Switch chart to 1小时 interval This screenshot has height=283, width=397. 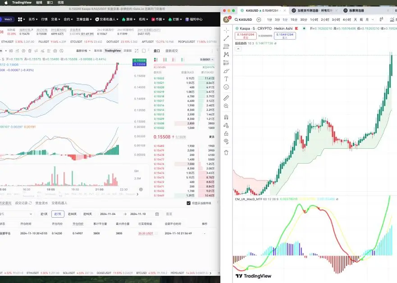pyautogui.click(x=314, y=19)
